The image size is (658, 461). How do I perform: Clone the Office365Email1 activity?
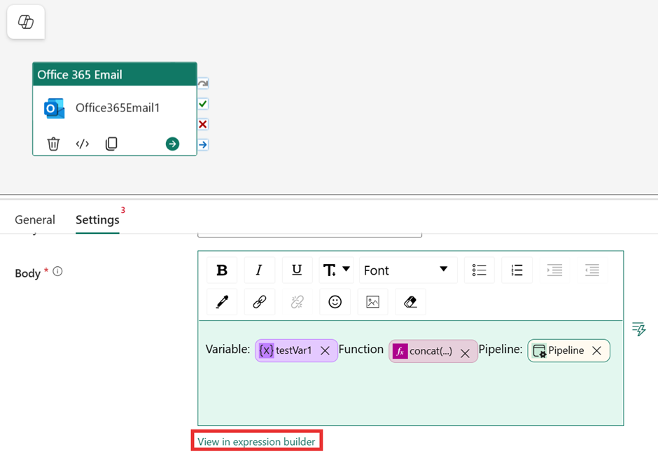[x=112, y=144]
